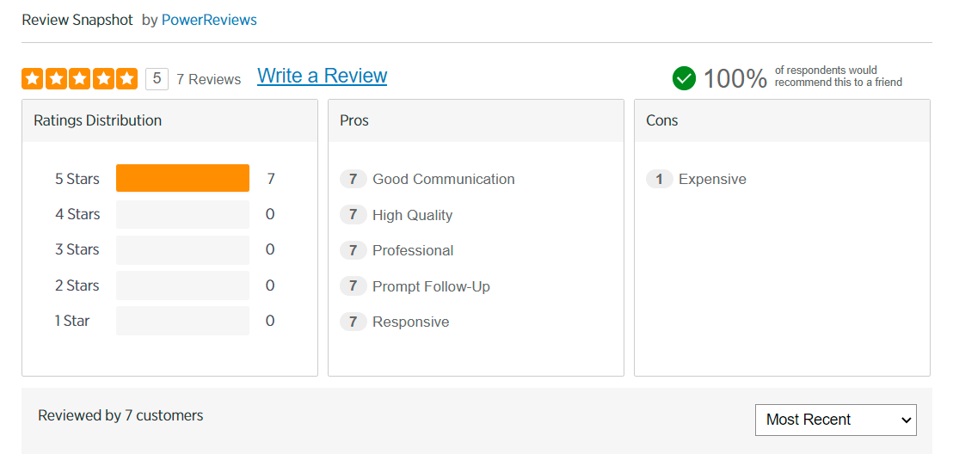Filter by Good Communication pro
The height and width of the screenshot is (454, 953).
(443, 179)
